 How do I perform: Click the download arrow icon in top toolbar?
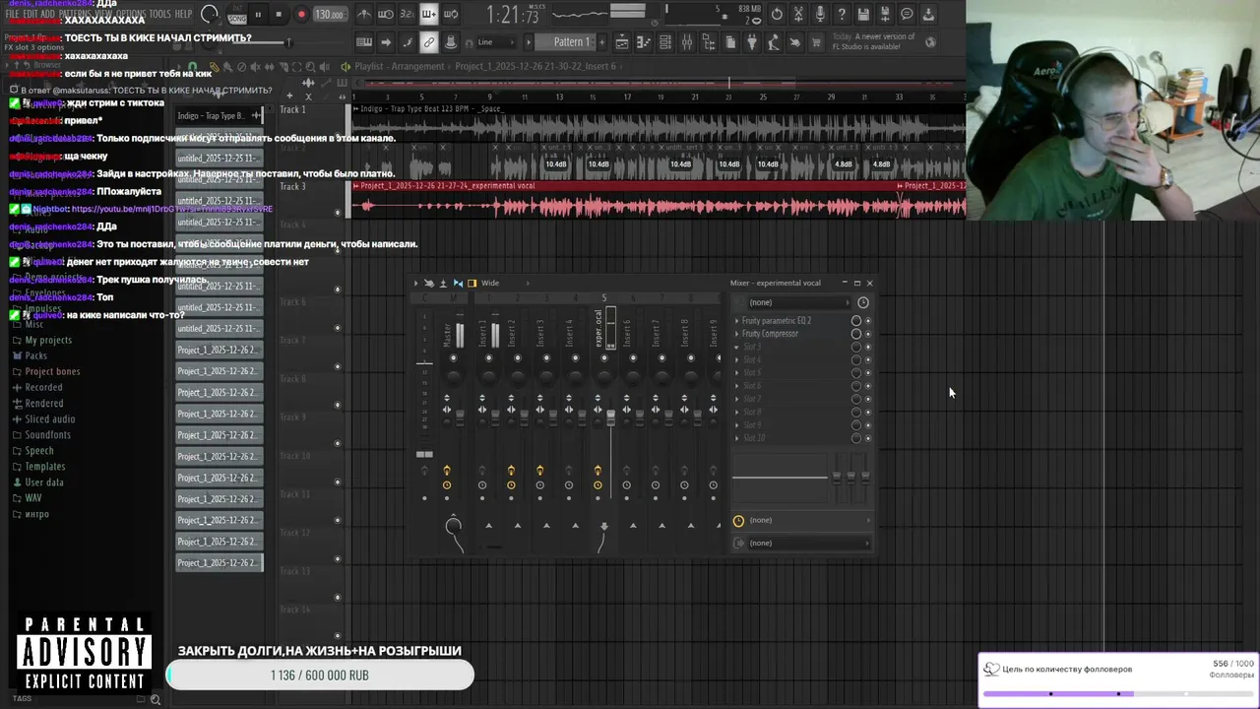tap(928, 15)
